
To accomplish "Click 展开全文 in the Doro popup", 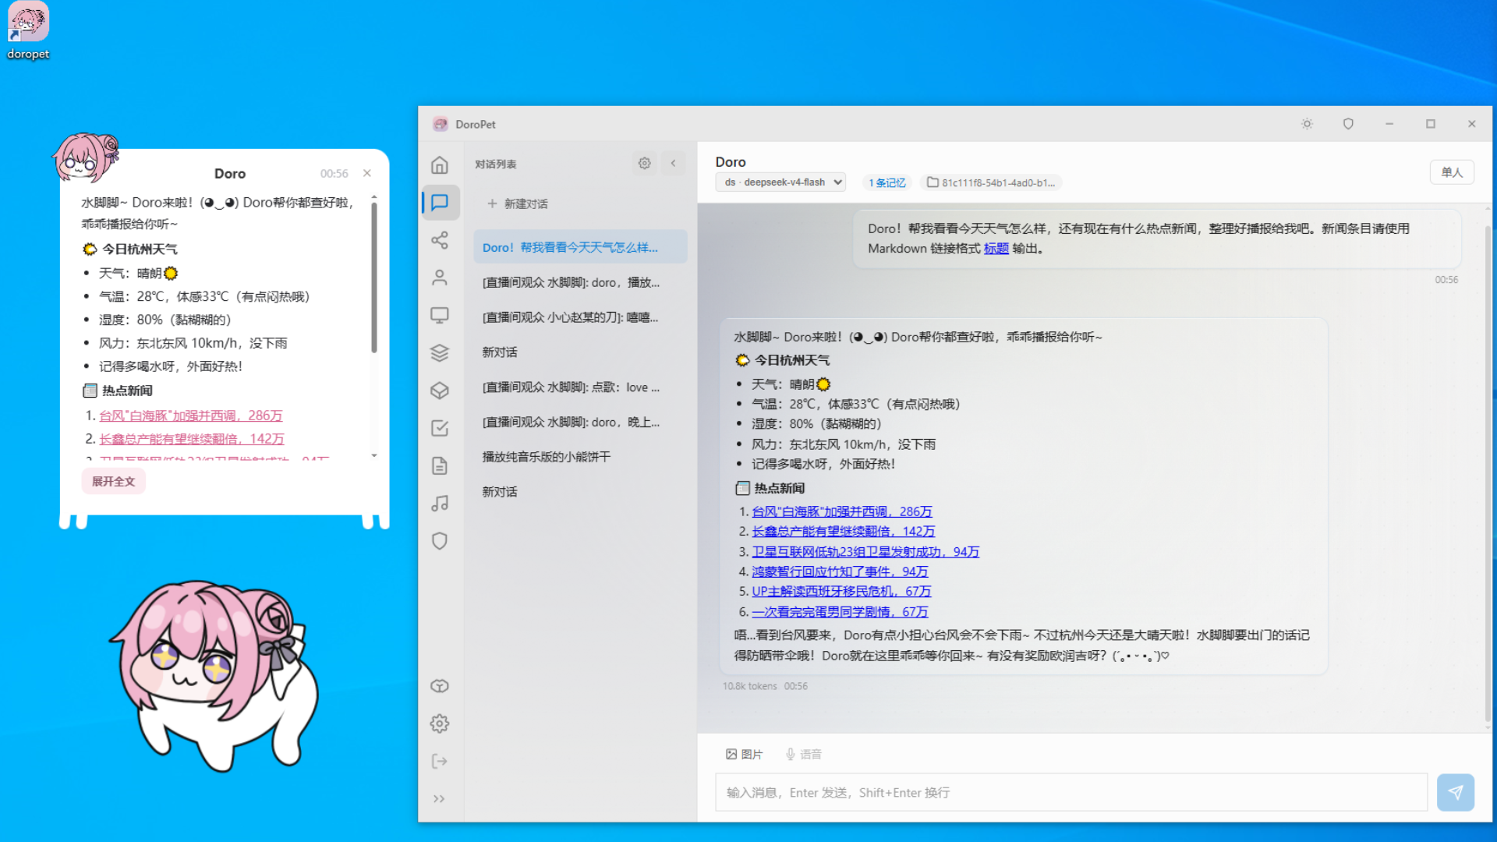I will tap(114, 481).
